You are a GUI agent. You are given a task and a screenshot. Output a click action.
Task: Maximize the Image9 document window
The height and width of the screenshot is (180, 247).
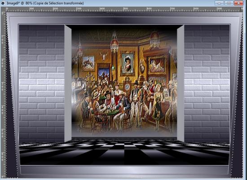229,3
